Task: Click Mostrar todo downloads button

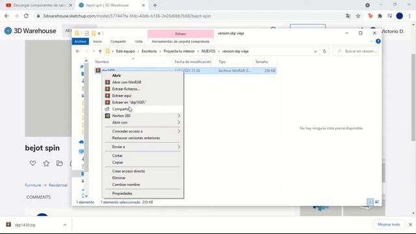Action: (389, 224)
